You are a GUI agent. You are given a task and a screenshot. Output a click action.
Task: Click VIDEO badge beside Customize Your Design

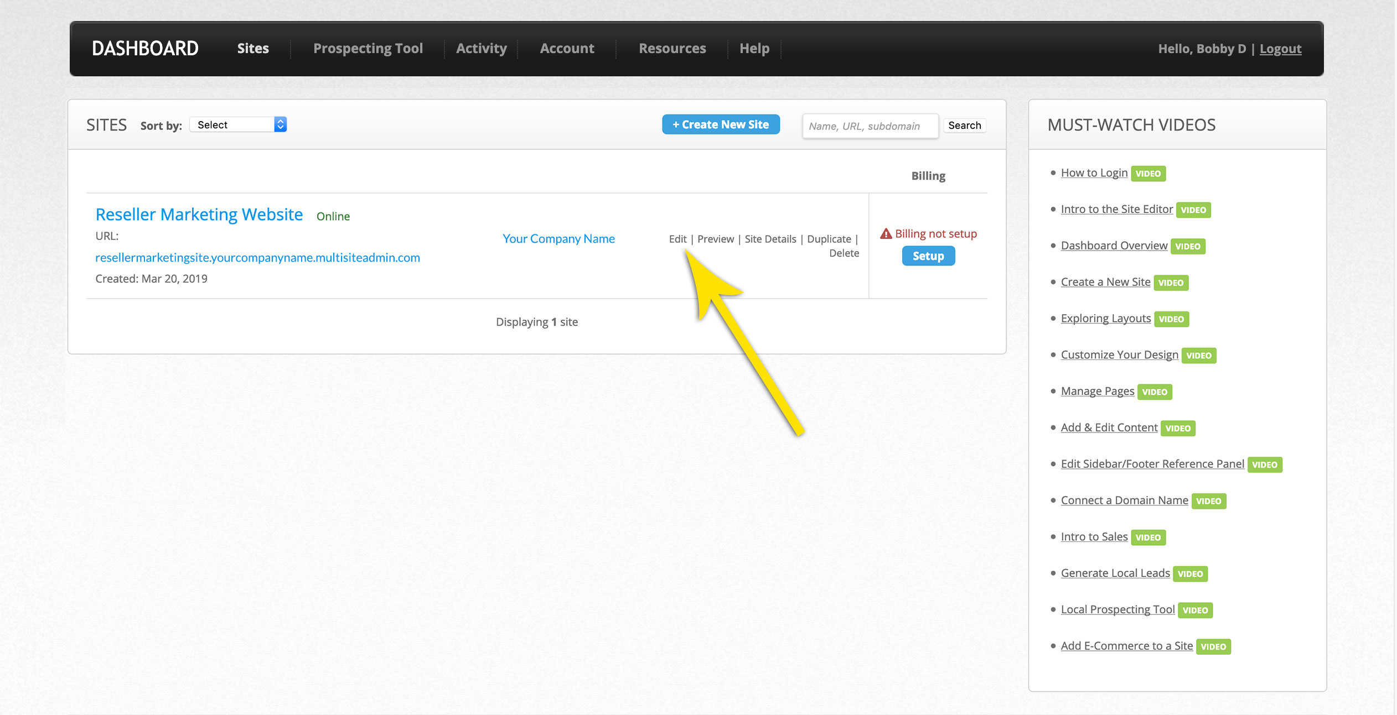point(1199,356)
